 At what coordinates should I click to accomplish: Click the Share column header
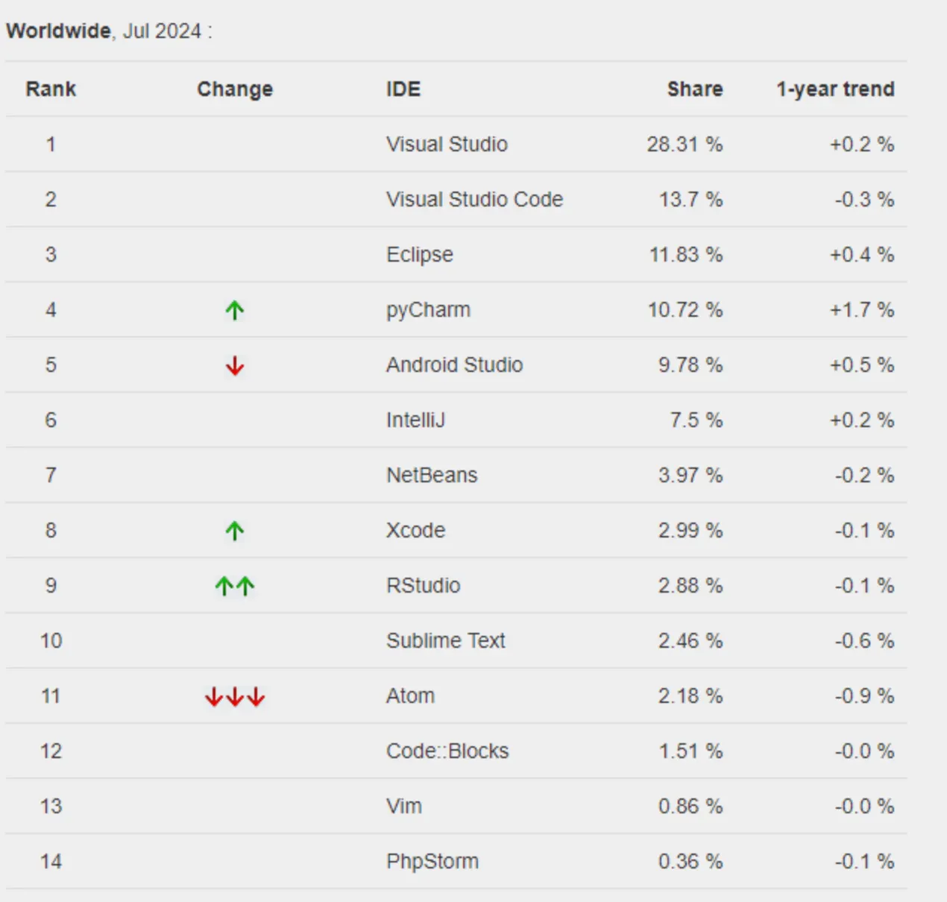tap(695, 89)
